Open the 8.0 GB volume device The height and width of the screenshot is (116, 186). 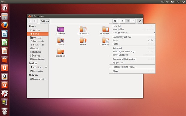click(37, 67)
